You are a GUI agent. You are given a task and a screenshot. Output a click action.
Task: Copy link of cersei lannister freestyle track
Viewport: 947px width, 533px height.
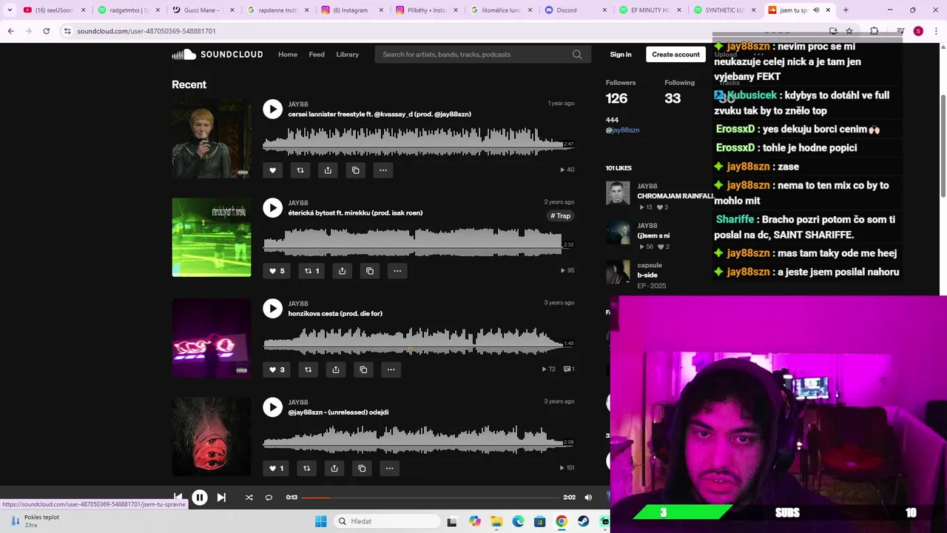click(356, 170)
